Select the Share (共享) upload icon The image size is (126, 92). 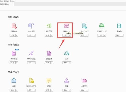(14, 80)
